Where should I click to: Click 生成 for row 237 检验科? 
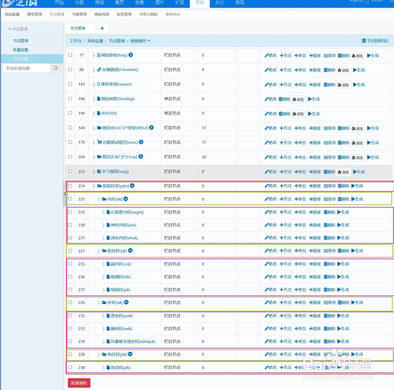pos(343,290)
